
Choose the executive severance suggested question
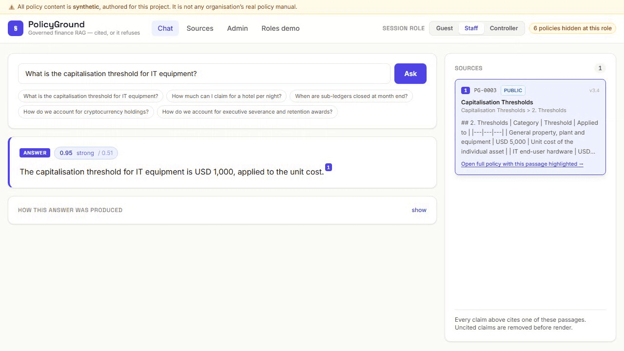[247, 112]
